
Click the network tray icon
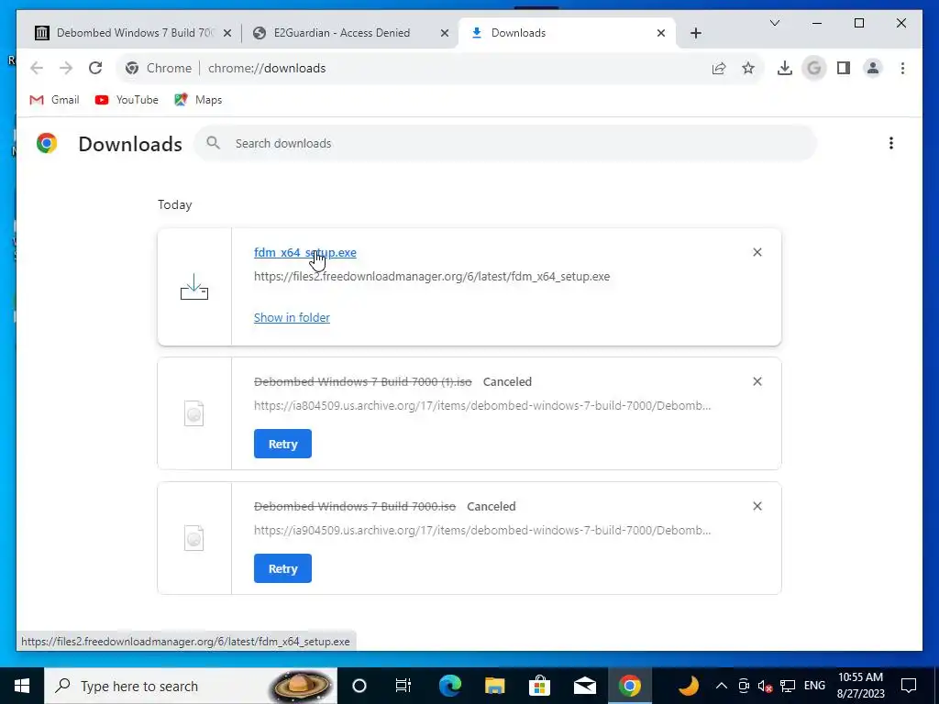(x=788, y=686)
